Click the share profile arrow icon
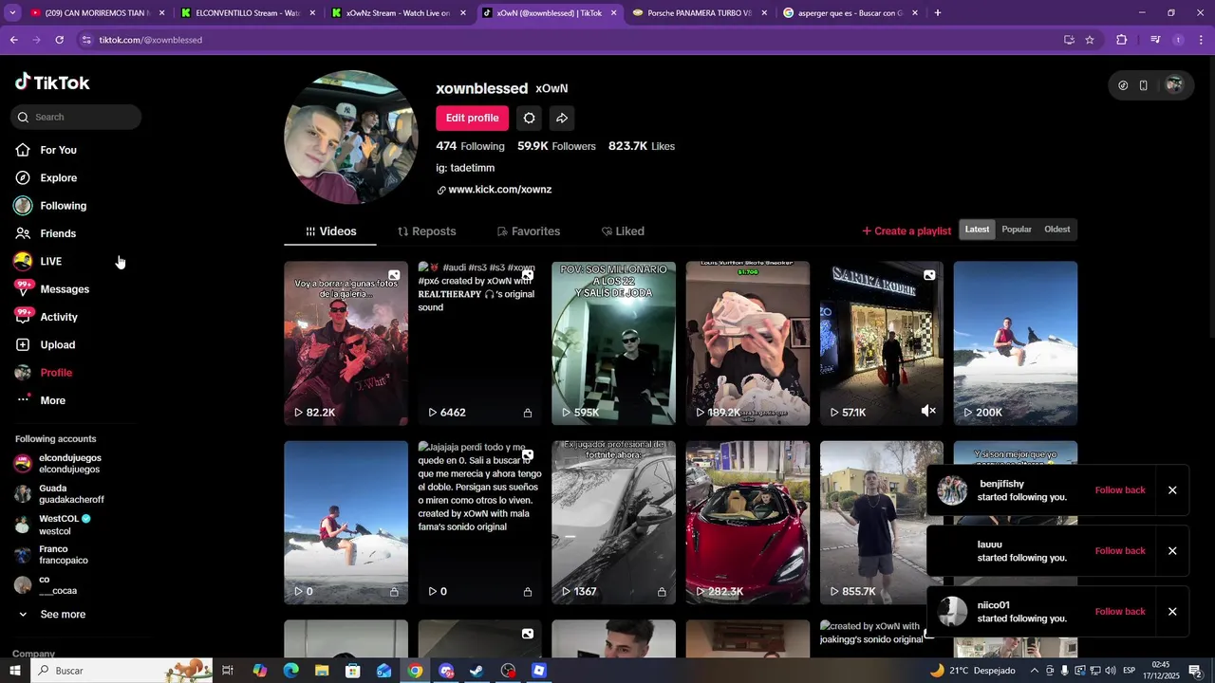The image size is (1215, 683). click(x=562, y=118)
